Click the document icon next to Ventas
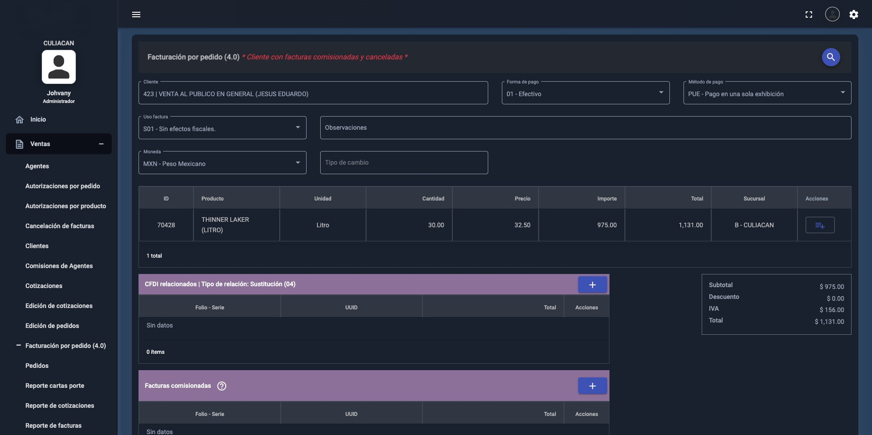This screenshot has height=435, width=872. (x=20, y=144)
